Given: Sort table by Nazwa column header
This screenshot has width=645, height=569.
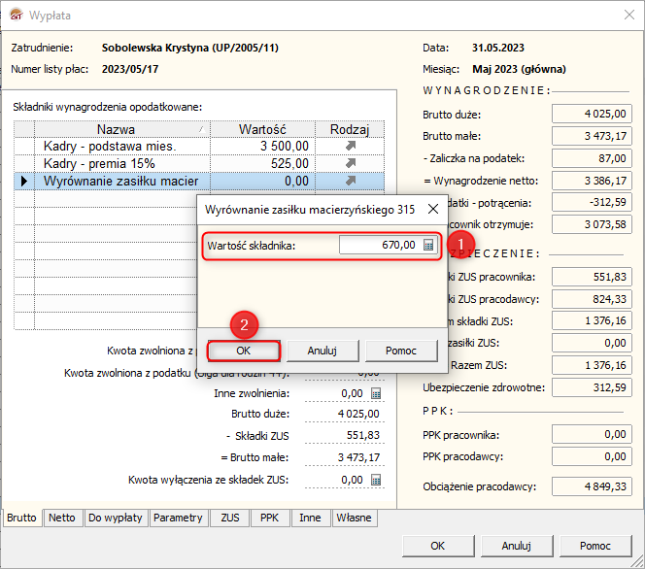Looking at the screenshot, I should tap(122, 129).
